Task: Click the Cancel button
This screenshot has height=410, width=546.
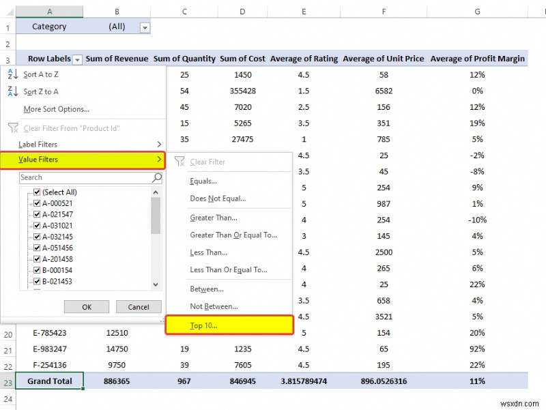Action: (139, 306)
